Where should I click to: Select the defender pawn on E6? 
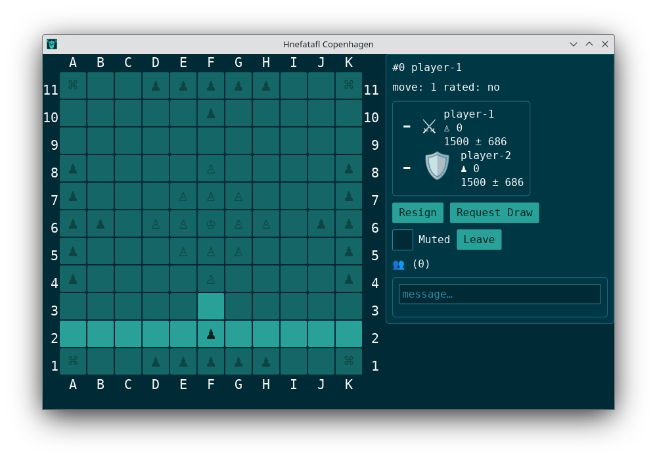pyautogui.click(x=183, y=225)
